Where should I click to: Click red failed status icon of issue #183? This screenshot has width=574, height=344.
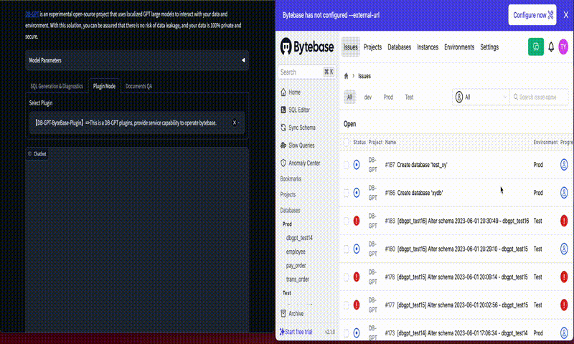pos(357,221)
